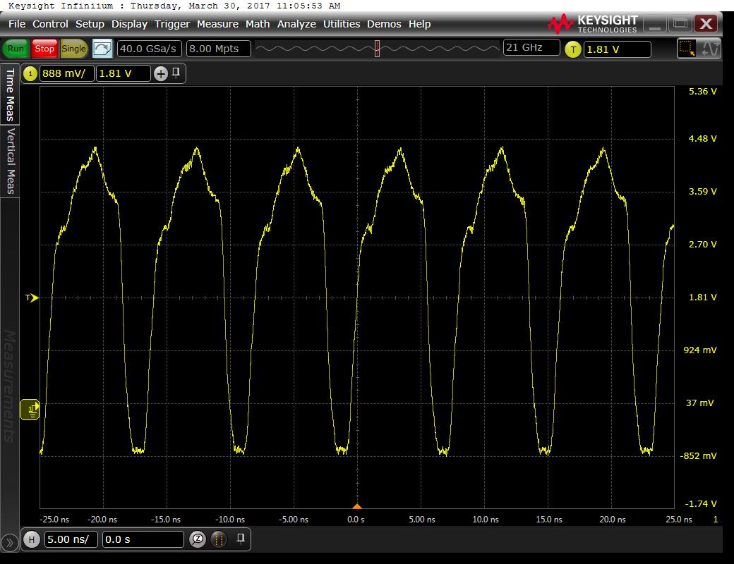Open the Trigger menu

172,24
